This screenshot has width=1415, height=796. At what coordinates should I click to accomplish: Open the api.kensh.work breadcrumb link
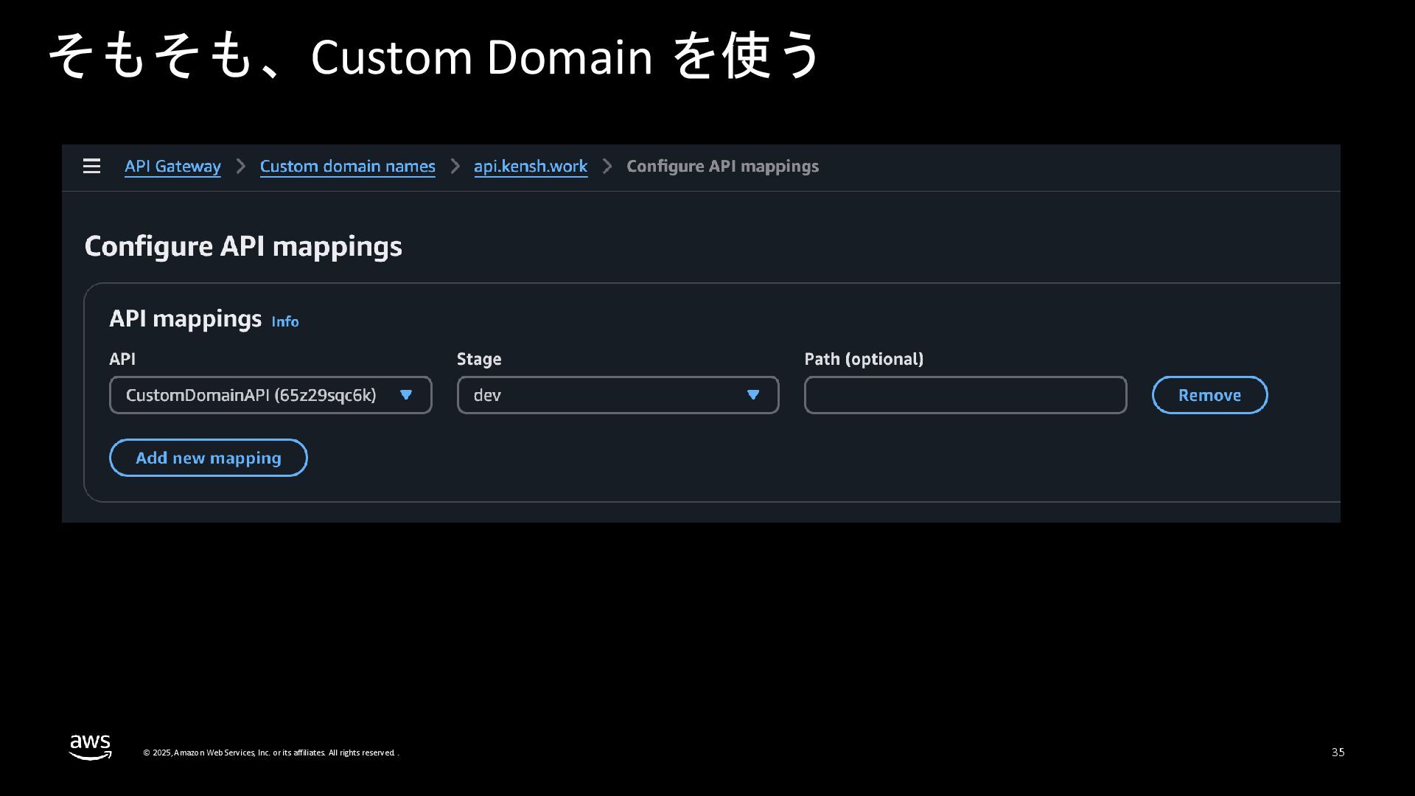530,167
